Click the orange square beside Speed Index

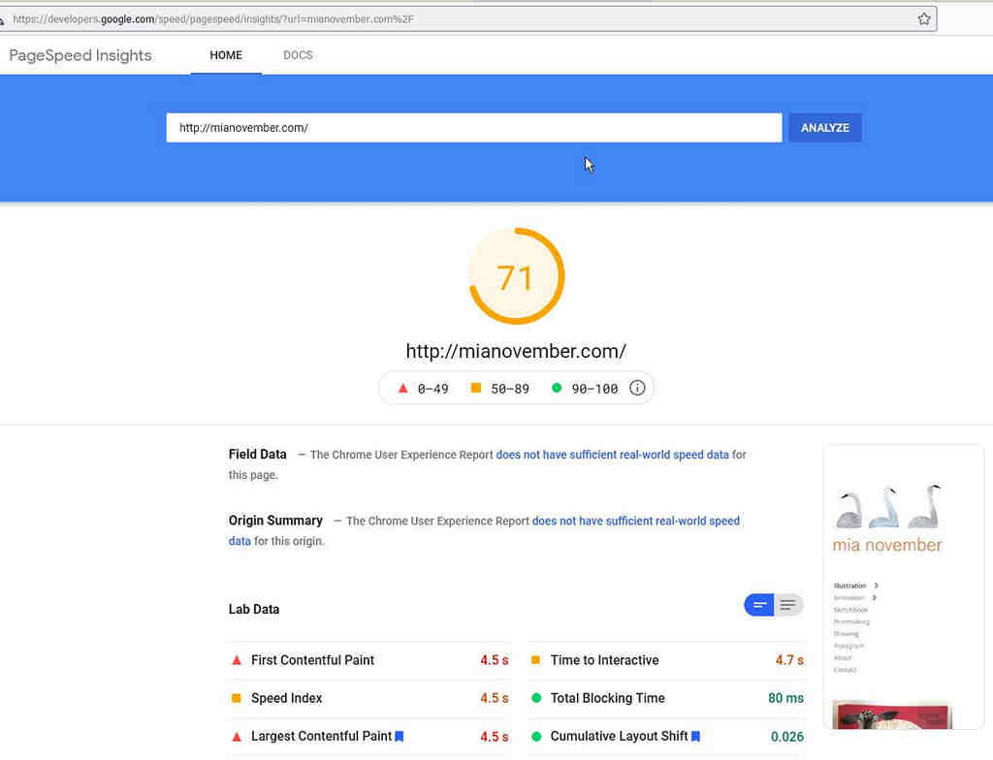237,698
